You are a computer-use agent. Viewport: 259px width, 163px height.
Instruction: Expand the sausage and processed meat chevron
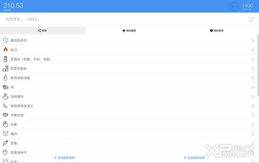pos(253,106)
